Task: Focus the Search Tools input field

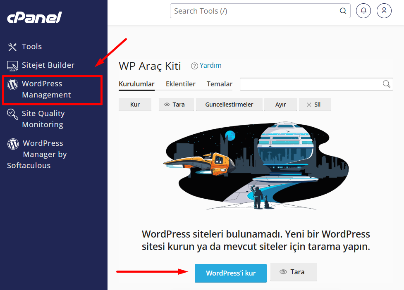Action: click(x=260, y=11)
